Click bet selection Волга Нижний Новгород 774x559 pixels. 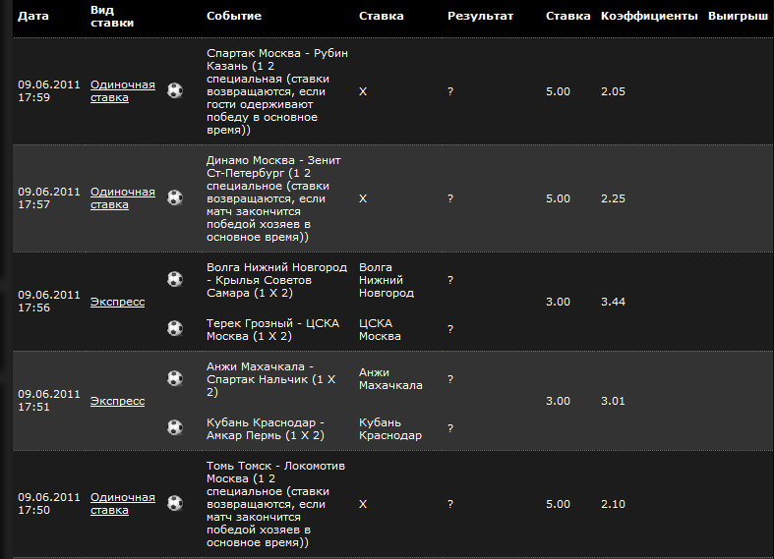(386, 280)
